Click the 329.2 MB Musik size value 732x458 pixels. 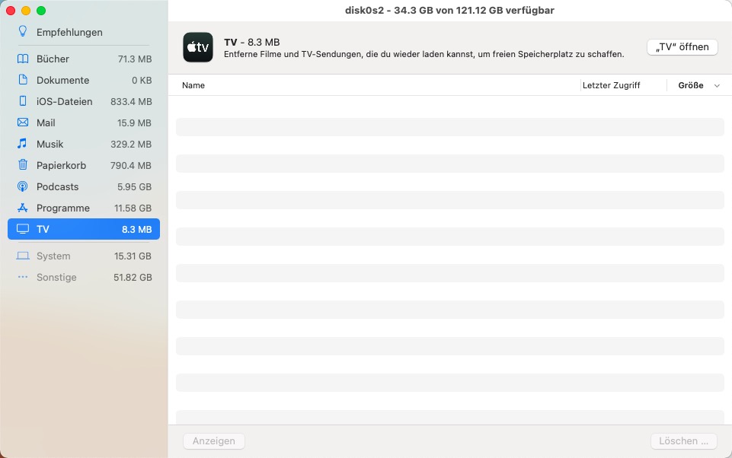[131, 144]
